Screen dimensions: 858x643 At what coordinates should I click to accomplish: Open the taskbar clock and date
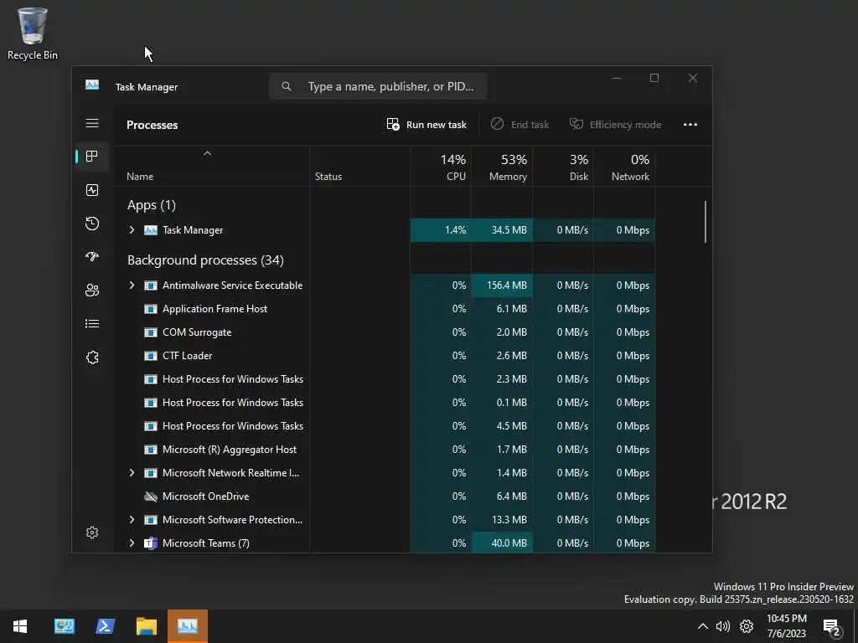click(786, 626)
